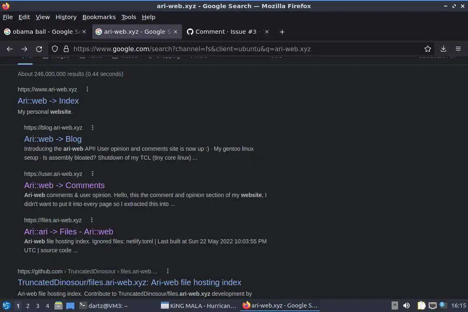468x312 pixels.
Task: Click 'About 246,000,000 results' text
Action: (70, 74)
